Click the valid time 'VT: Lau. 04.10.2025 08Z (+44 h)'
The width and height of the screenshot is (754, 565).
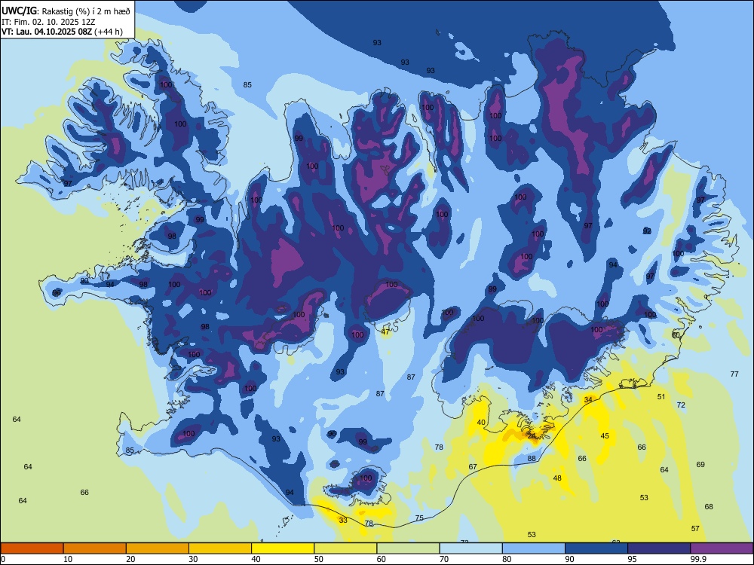[62, 32]
